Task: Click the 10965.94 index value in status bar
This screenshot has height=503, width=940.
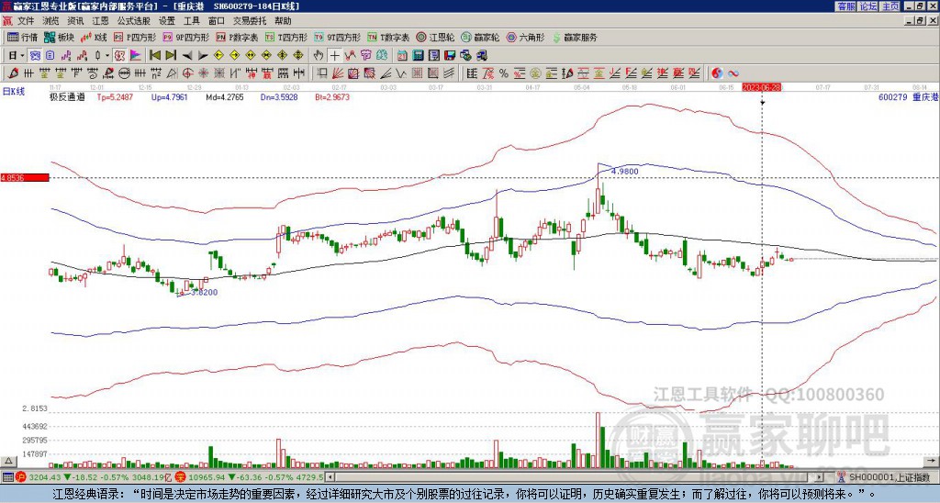Action: (207, 477)
